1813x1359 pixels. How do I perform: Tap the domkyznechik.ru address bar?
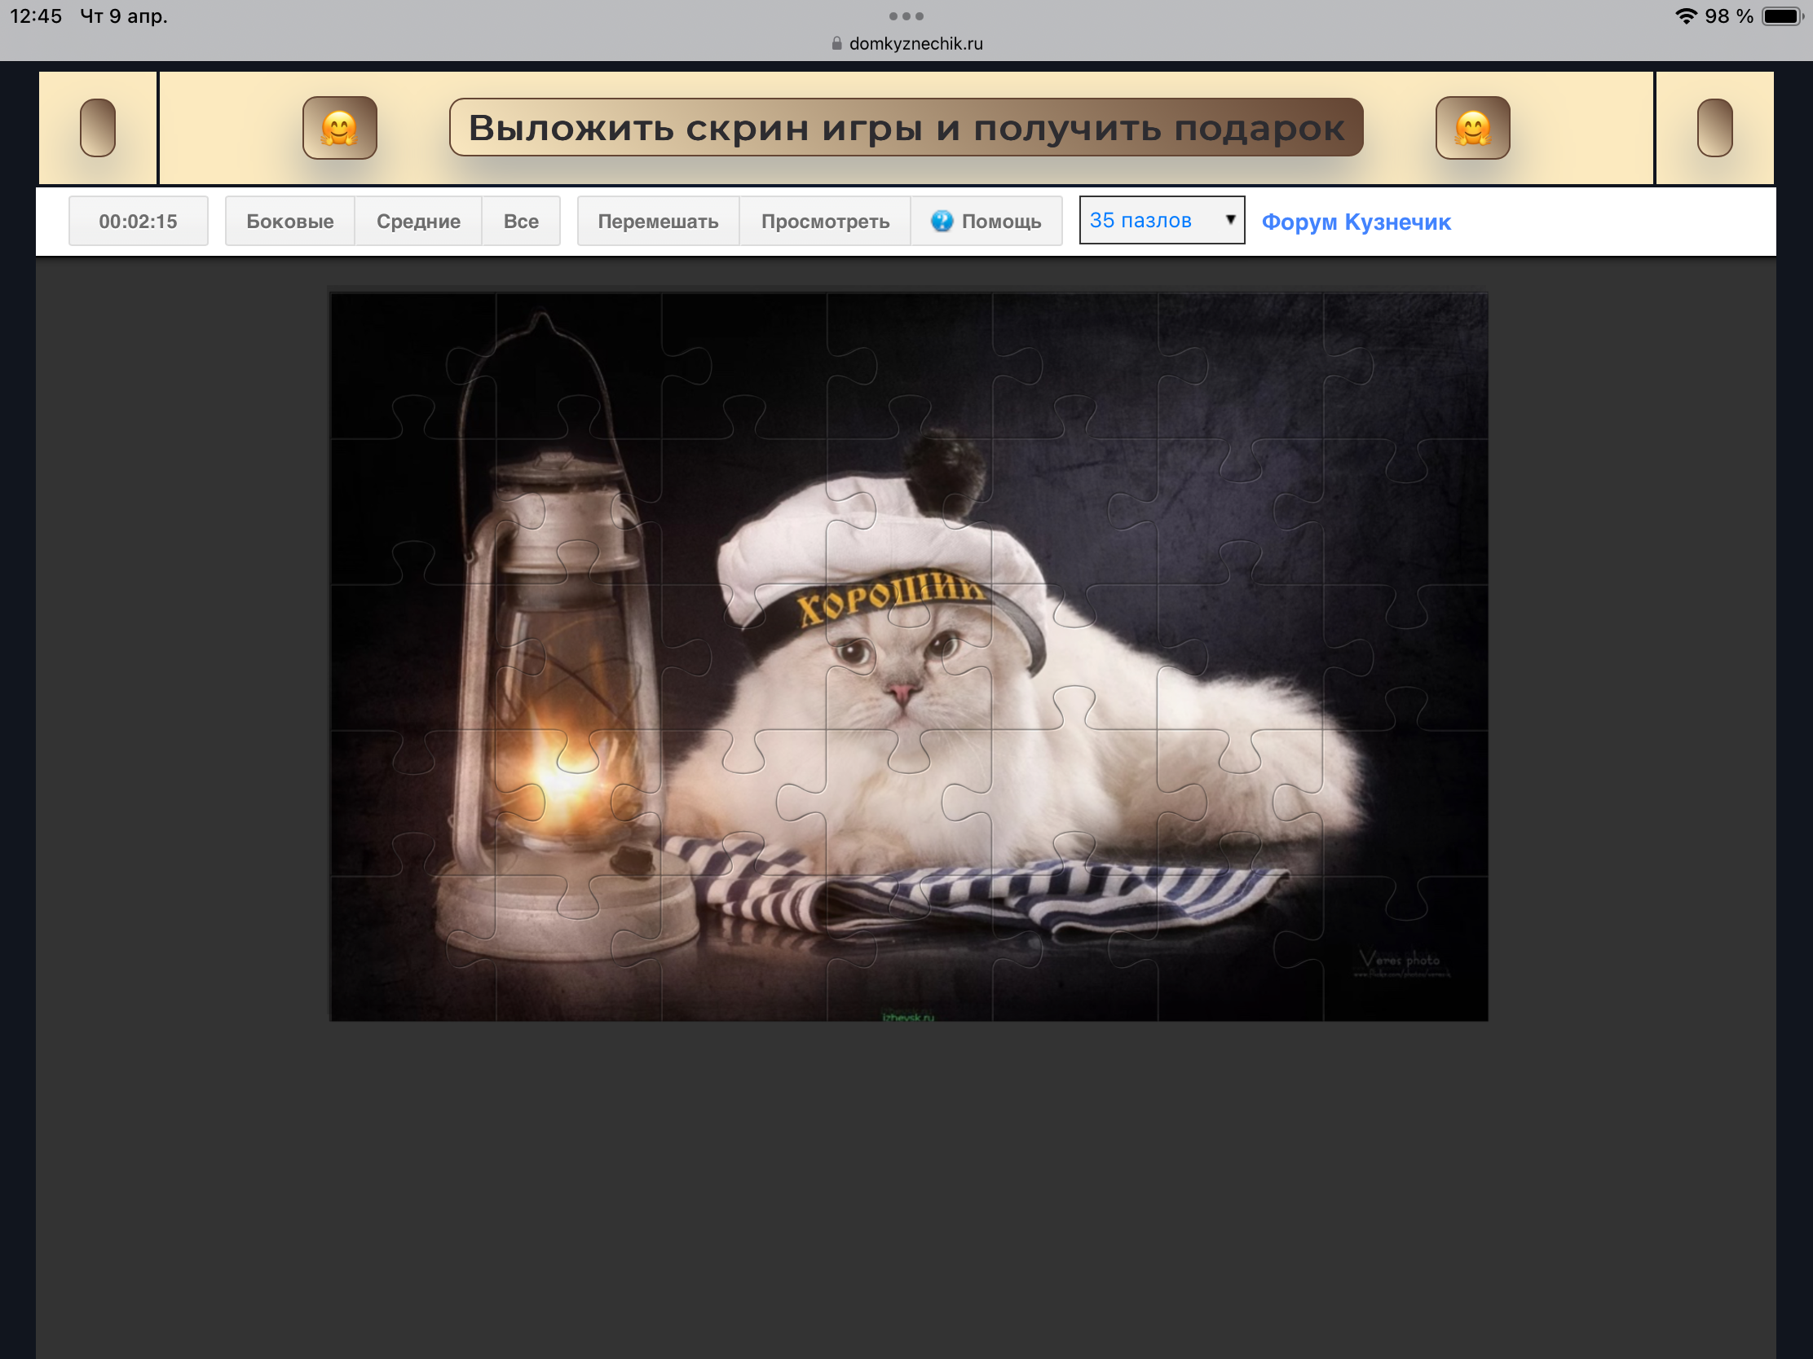pos(915,43)
